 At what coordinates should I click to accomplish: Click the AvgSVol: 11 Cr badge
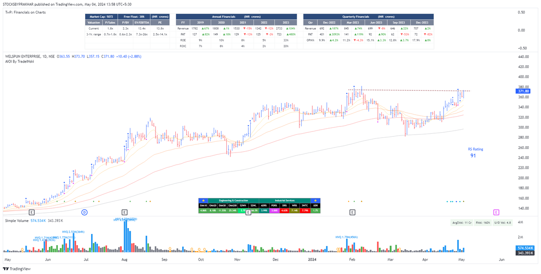[463, 223]
